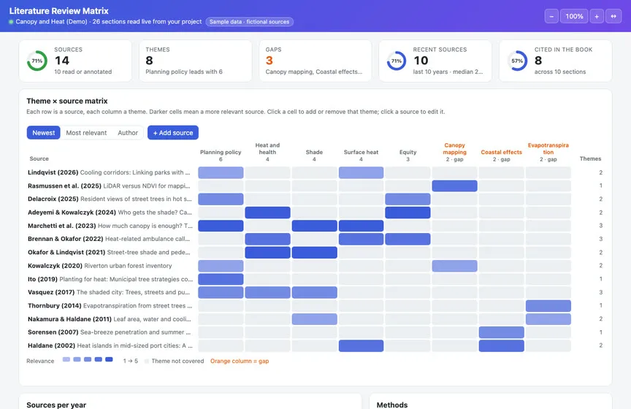Viewport: 631px width, 409px height.
Task: Click the Theme not covered legend swatch
Action: pyautogui.click(x=147, y=361)
